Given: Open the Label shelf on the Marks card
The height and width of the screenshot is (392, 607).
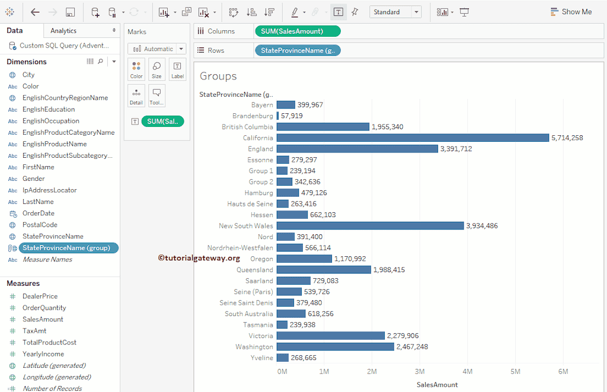Looking at the screenshot, I should pyautogui.click(x=177, y=69).
